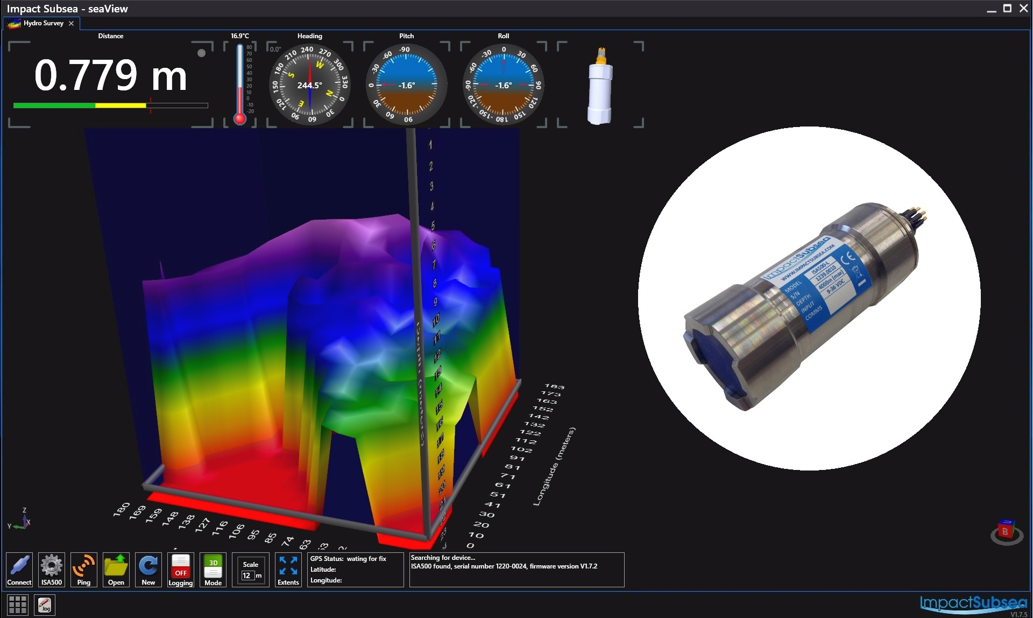Zoom to Extents
This screenshot has height=618, width=1033.
(x=288, y=570)
